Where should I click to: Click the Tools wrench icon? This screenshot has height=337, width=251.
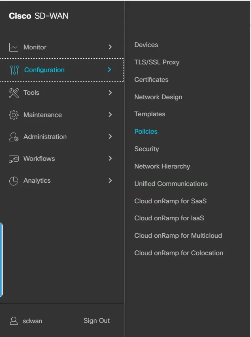(x=14, y=93)
